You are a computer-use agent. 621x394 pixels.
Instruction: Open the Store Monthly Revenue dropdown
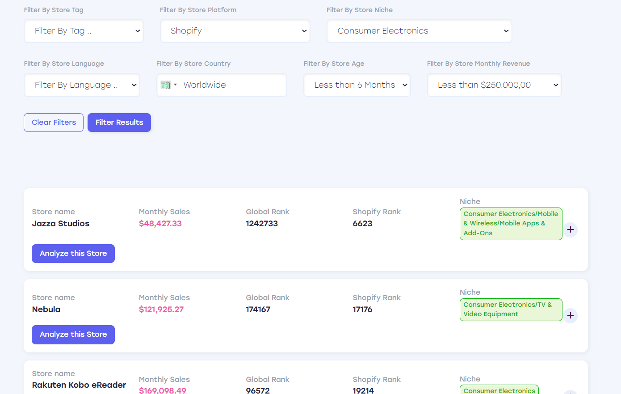coord(494,85)
